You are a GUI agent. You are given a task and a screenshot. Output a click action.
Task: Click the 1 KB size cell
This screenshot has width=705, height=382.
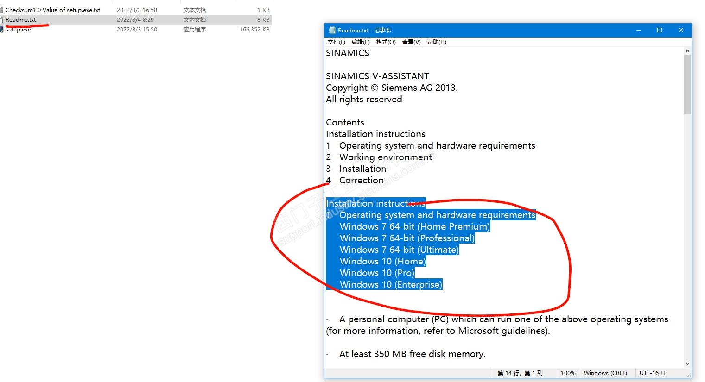pos(263,10)
